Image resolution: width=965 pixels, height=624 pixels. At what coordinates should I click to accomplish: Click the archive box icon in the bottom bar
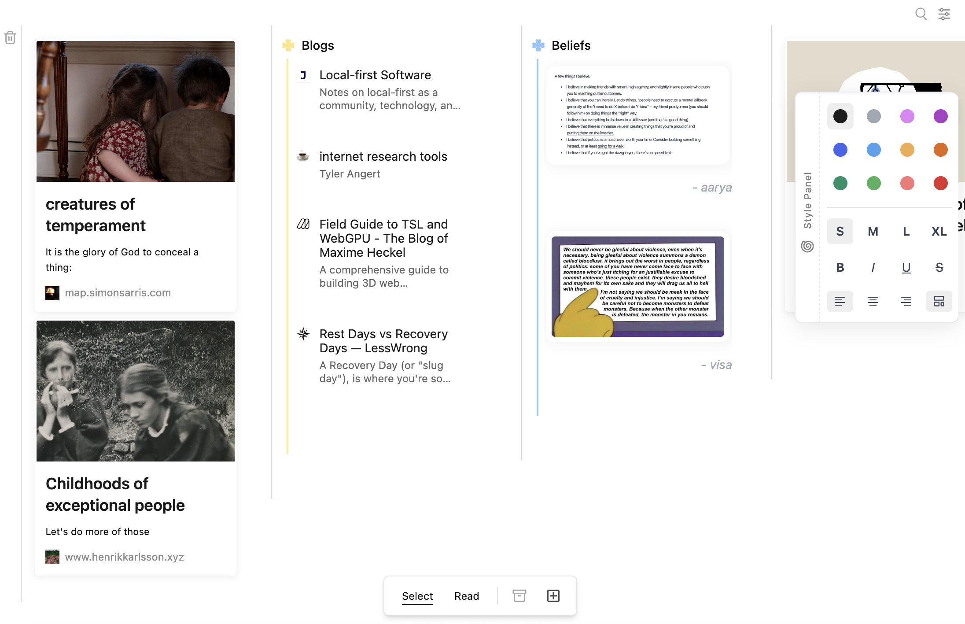click(519, 595)
